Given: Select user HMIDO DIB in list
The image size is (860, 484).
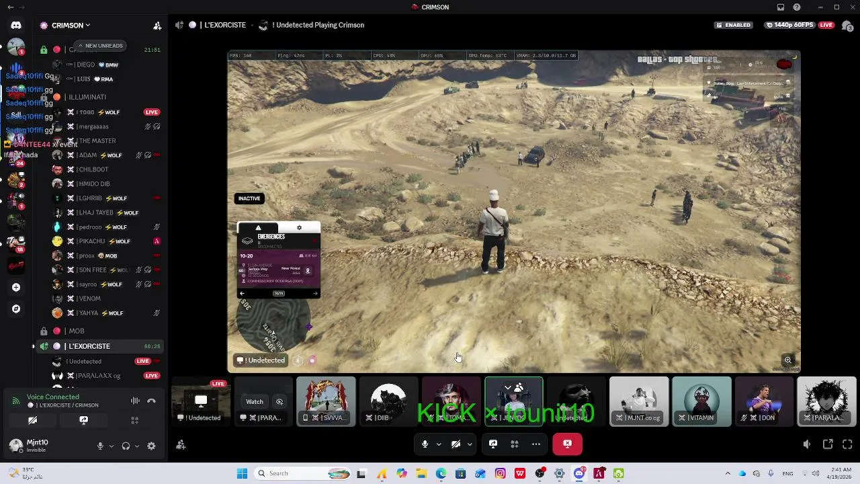Looking at the screenshot, I should pyautogui.click(x=107, y=184).
